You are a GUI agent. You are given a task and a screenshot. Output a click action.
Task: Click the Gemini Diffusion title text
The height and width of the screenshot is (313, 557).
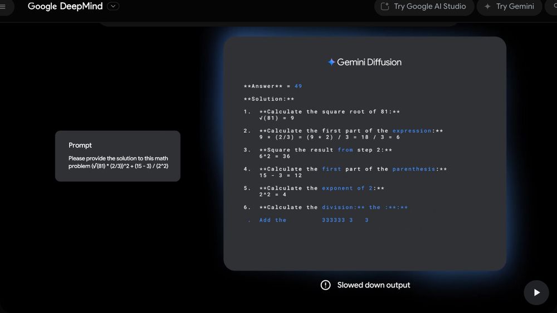point(369,62)
